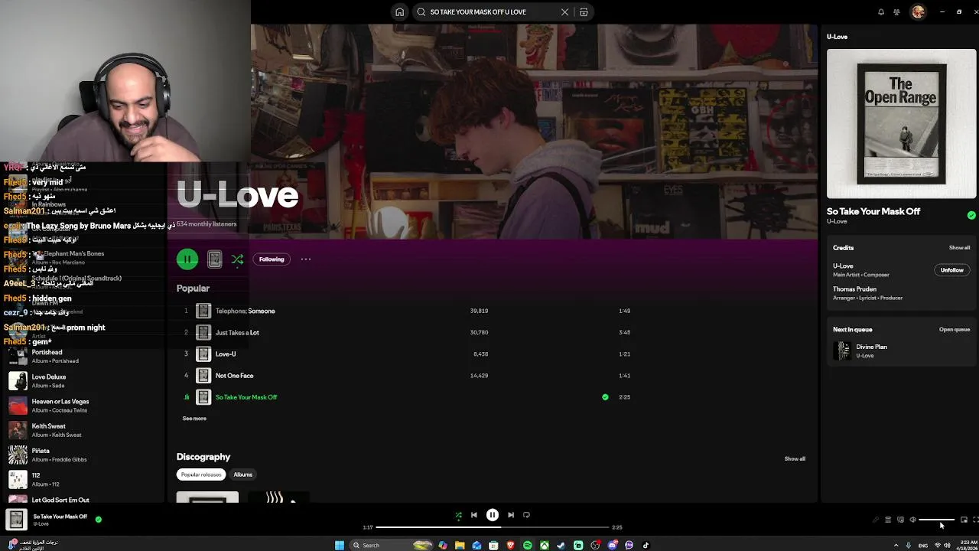Open notifications bell icon

coord(881,12)
